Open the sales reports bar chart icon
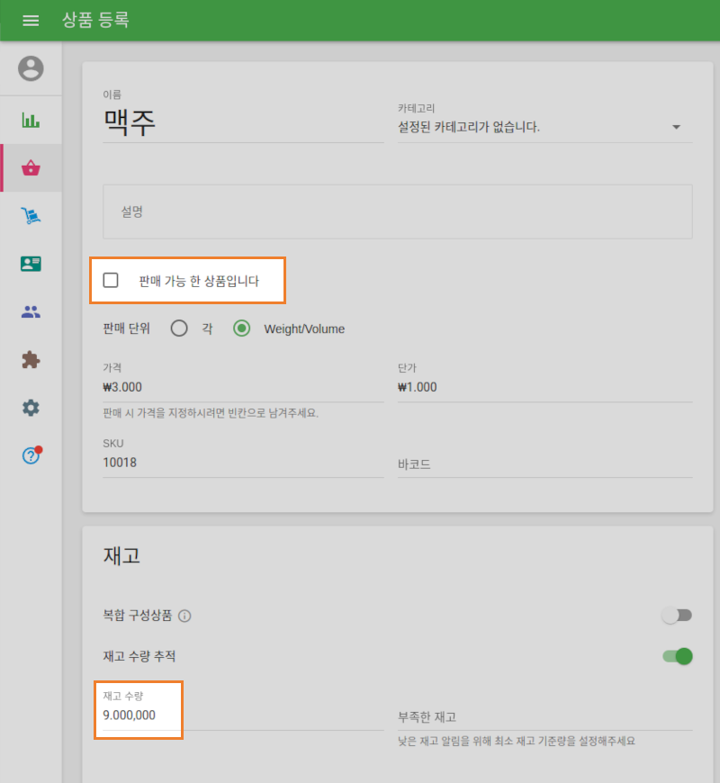Image resolution: width=720 pixels, height=783 pixels. pos(31,119)
